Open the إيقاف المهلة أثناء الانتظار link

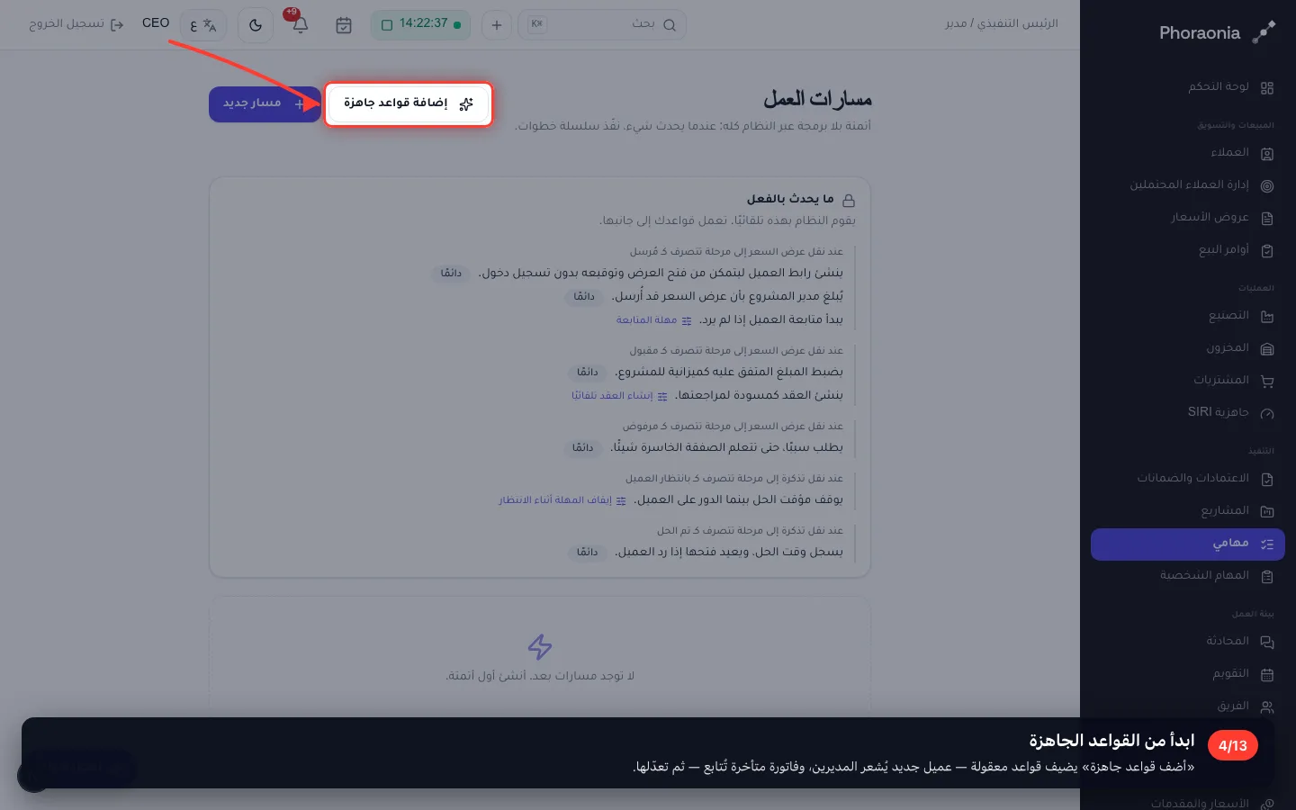click(562, 500)
